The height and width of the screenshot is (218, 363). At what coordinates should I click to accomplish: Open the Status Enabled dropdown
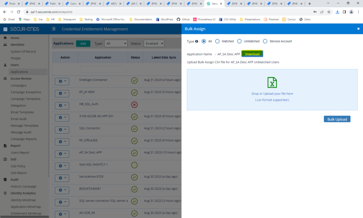coord(154,44)
